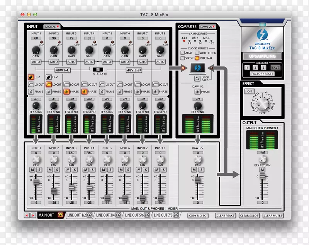Mute Input 1 in the mixer
The image size is (309, 245).
pyautogui.click(x=32, y=170)
